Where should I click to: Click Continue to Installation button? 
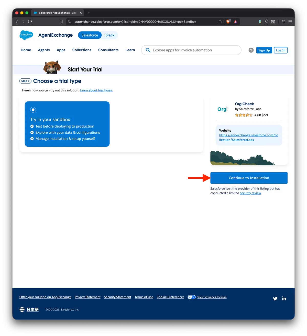[x=249, y=178]
